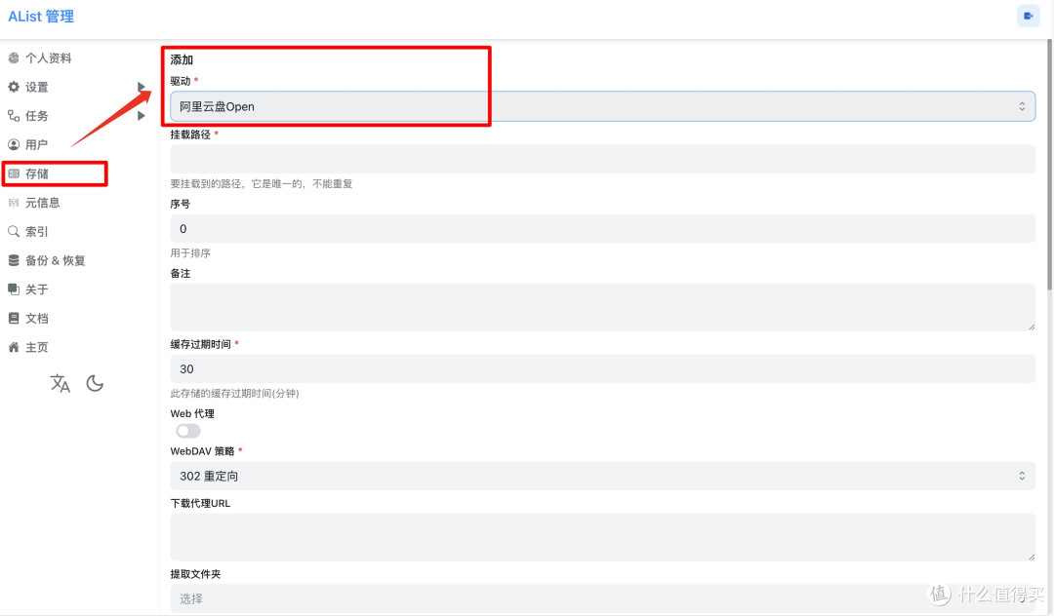Switch language with the translate icon

[x=60, y=383]
